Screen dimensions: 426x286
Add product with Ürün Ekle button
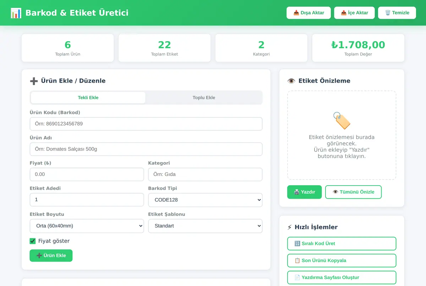coord(51,255)
